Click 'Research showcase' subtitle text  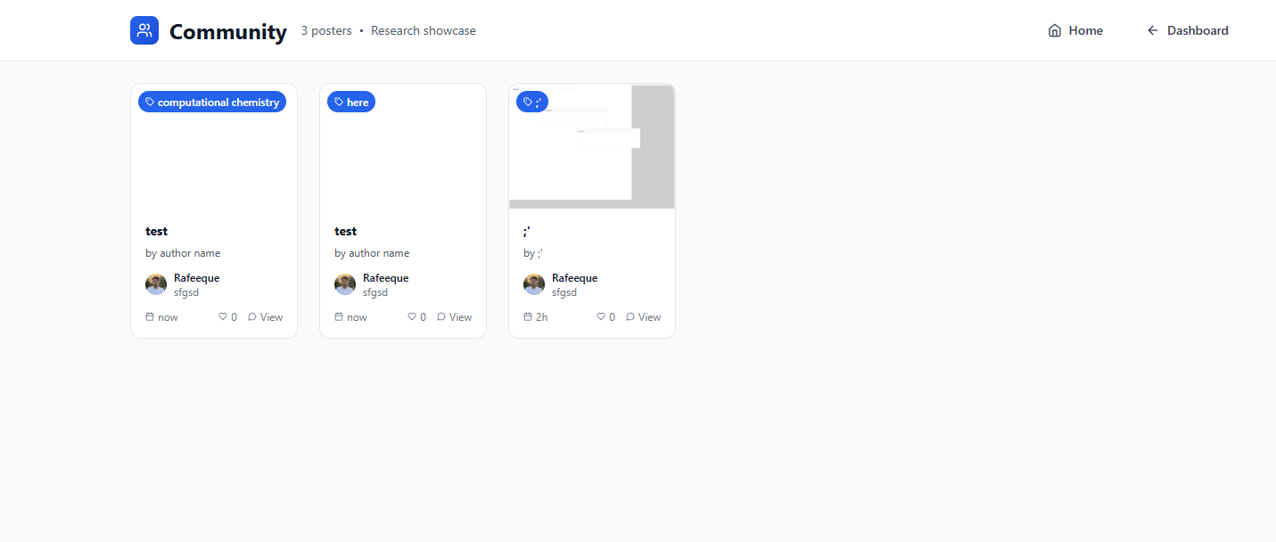424,30
